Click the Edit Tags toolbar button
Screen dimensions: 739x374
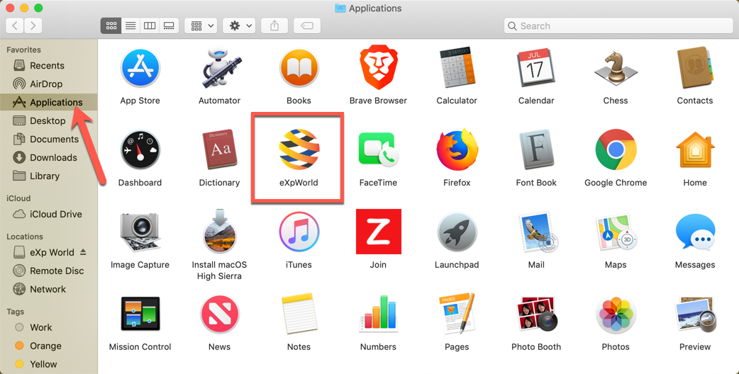click(x=307, y=26)
